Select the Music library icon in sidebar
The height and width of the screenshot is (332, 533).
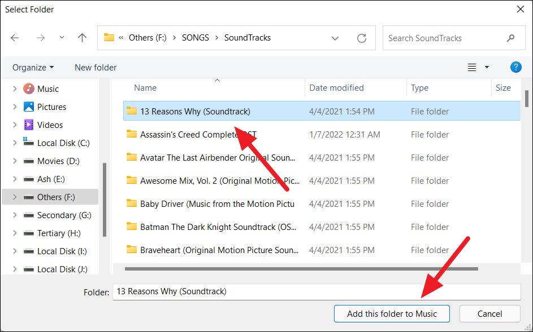[29, 88]
